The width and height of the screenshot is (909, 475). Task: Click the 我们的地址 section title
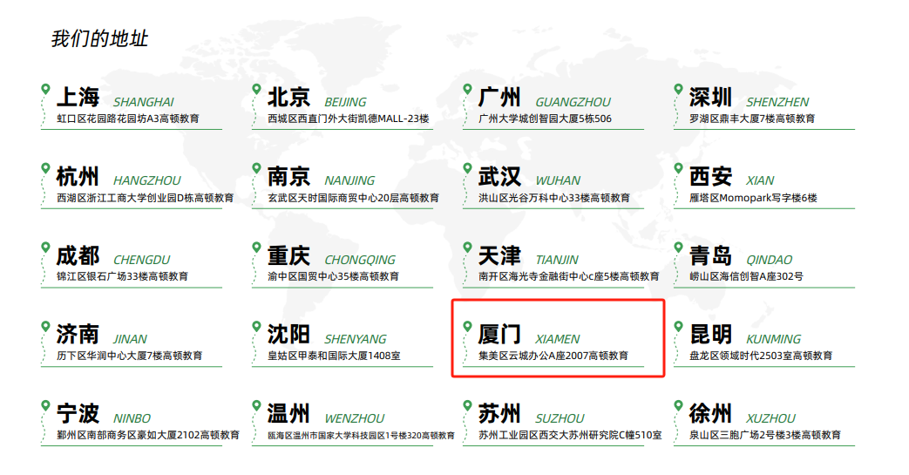coord(99,39)
